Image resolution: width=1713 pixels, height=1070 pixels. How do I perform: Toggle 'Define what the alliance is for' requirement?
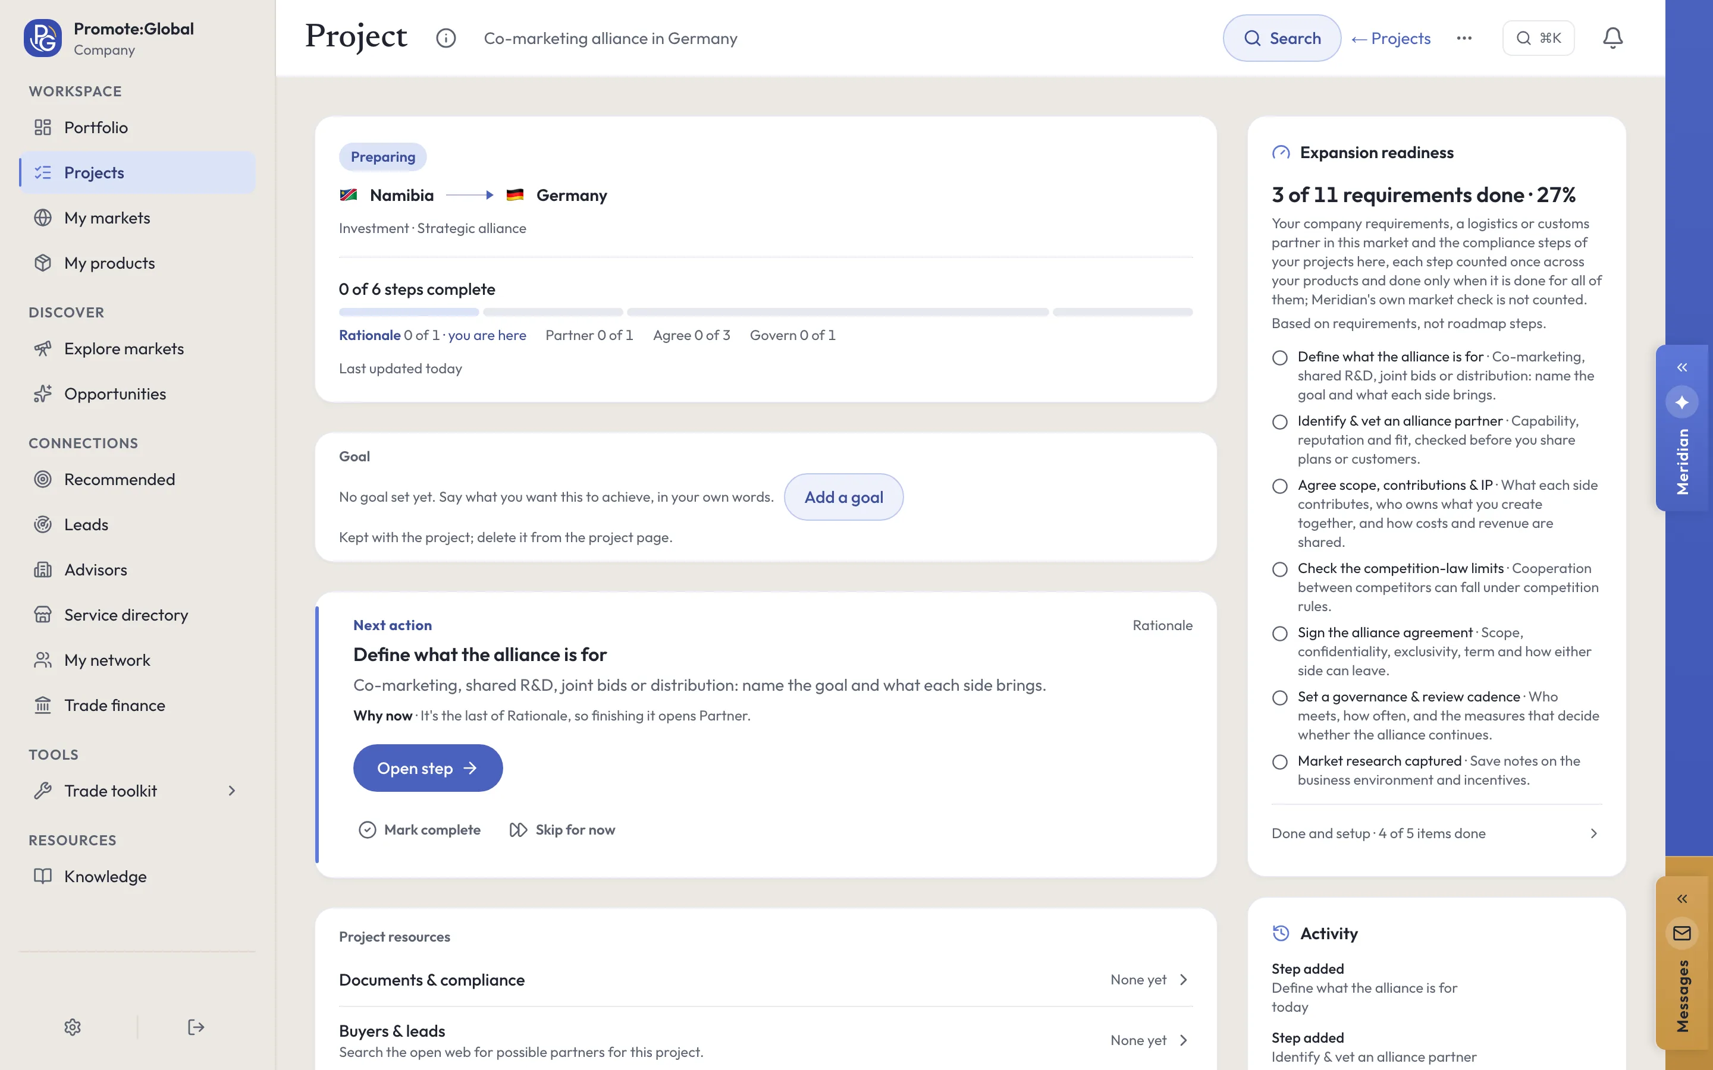pyautogui.click(x=1279, y=357)
